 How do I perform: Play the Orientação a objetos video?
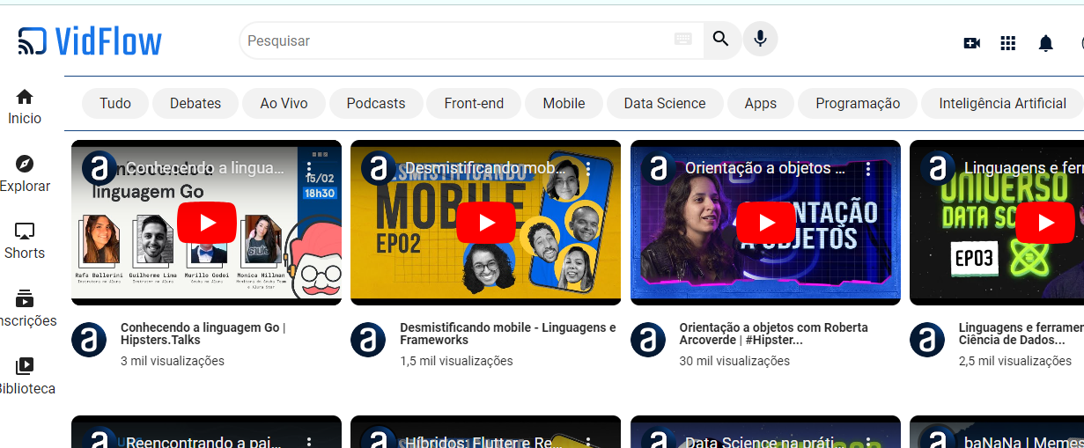point(765,223)
